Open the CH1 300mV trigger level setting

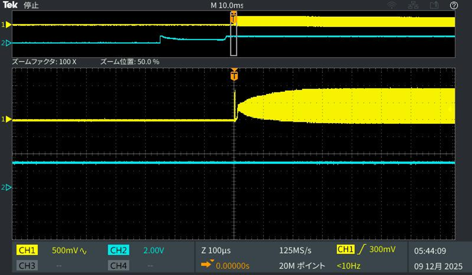click(366, 249)
